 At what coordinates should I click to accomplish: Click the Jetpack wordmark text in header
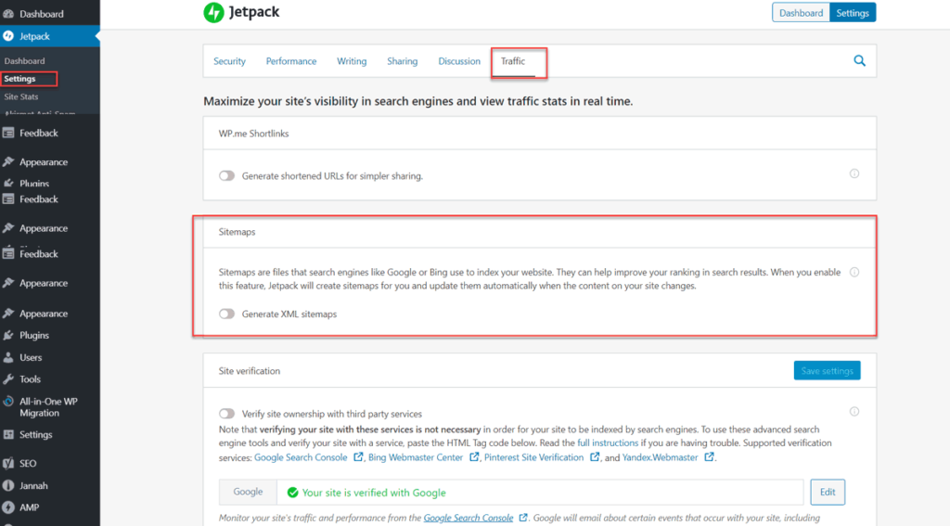254,12
